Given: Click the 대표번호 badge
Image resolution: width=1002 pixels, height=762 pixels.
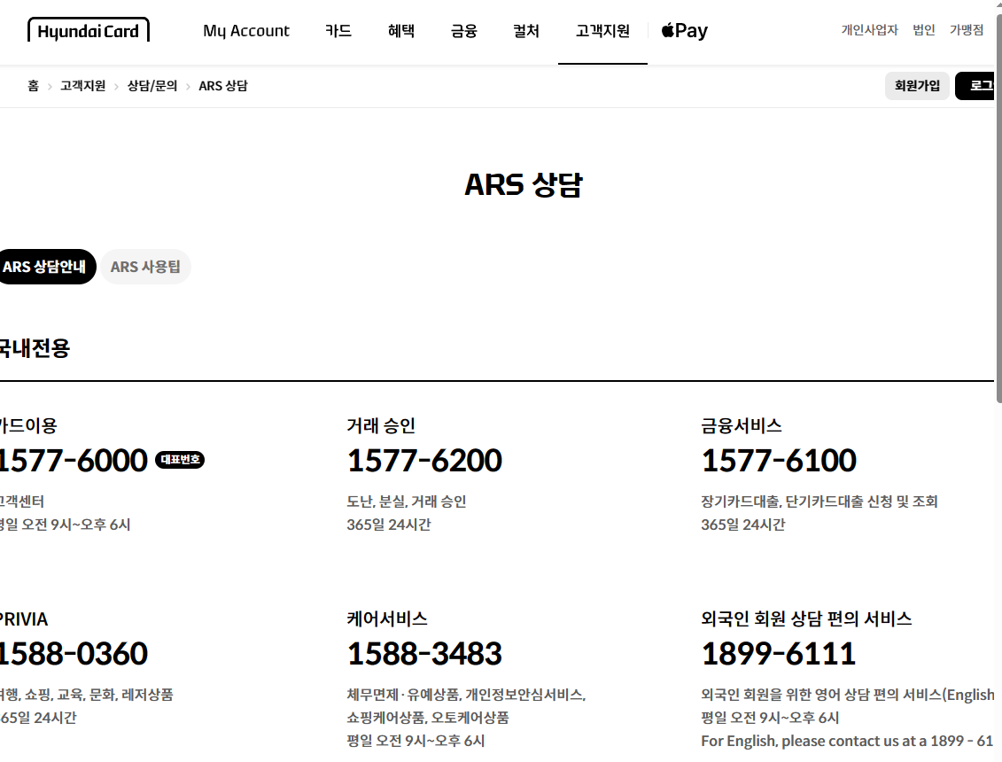Looking at the screenshot, I should [180, 460].
